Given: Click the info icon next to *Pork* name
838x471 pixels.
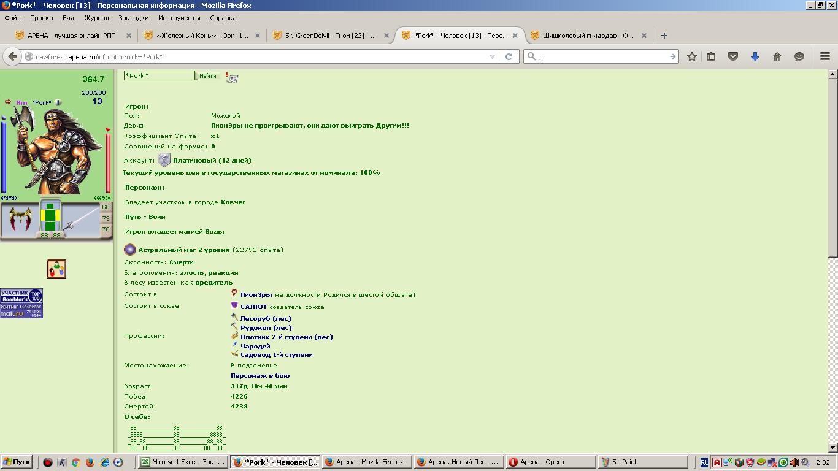Looking at the screenshot, I should (58, 103).
